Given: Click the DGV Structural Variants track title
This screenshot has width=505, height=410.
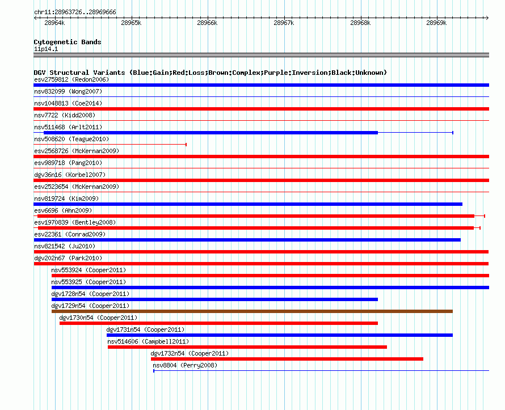Looking at the screenshot, I should [x=211, y=73].
